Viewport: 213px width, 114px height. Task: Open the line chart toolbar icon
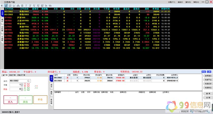click(x=14, y=5)
